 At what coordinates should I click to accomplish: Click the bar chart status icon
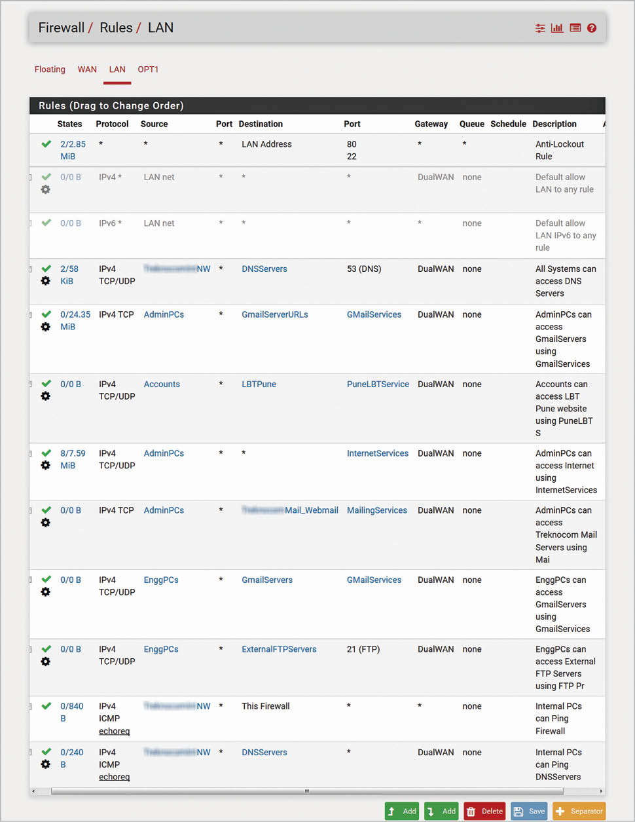pos(557,28)
